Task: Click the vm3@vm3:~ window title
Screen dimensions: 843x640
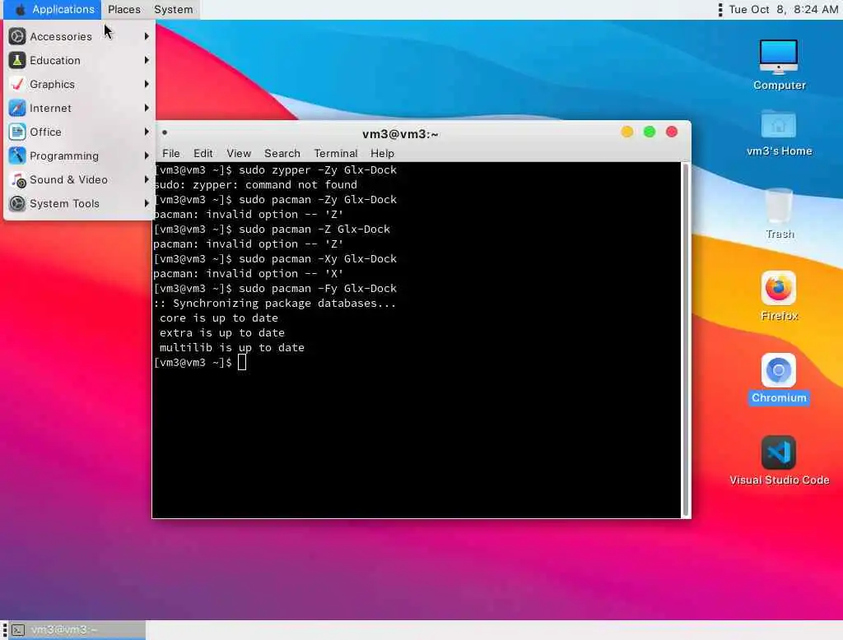Action: tap(400, 134)
